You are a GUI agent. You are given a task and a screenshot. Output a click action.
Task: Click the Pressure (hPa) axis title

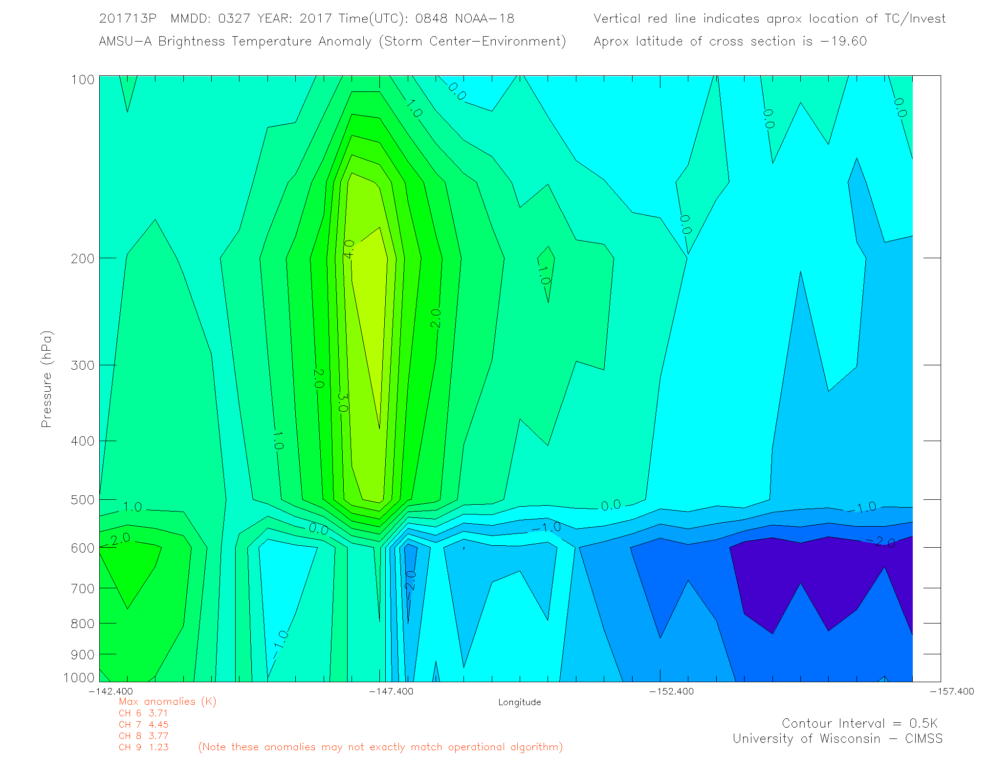click(46, 379)
